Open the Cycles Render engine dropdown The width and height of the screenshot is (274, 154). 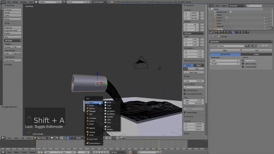pyautogui.click(x=100, y=2)
